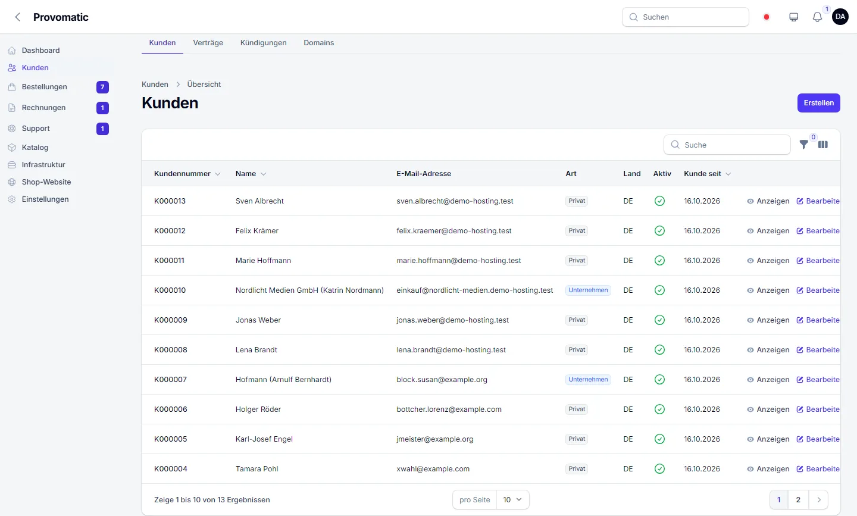
Task: Select the Kunden tab
Action: [x=162, y=43]
